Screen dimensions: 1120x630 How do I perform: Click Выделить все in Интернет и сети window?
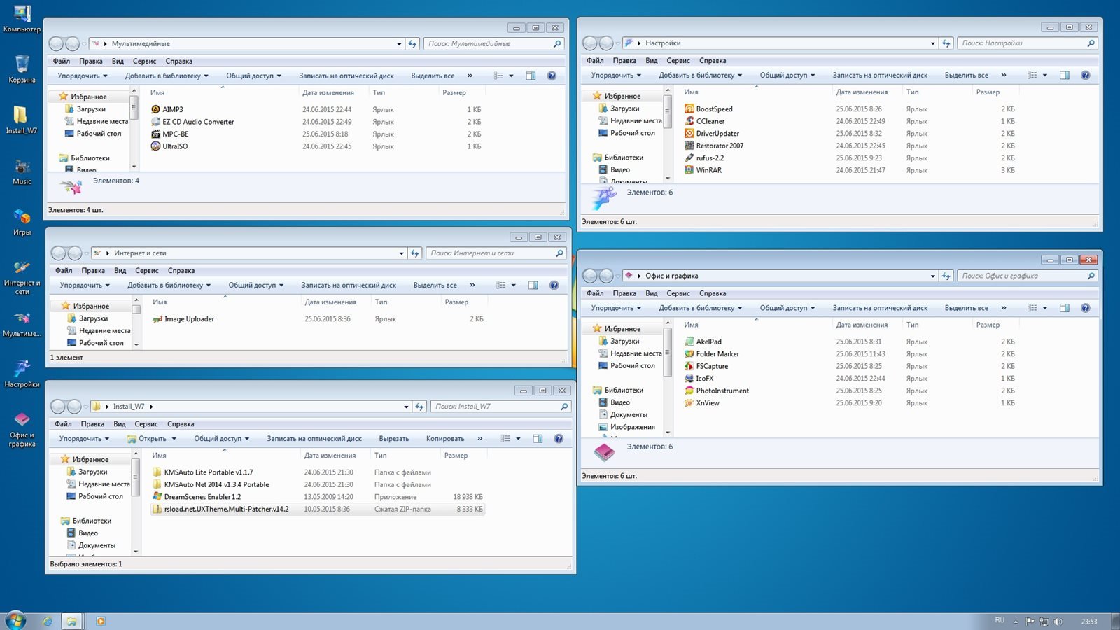tap(435, 285)
